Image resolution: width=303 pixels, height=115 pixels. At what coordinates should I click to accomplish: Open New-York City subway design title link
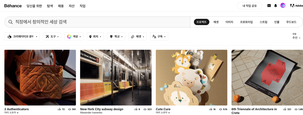tap(102, 109)
